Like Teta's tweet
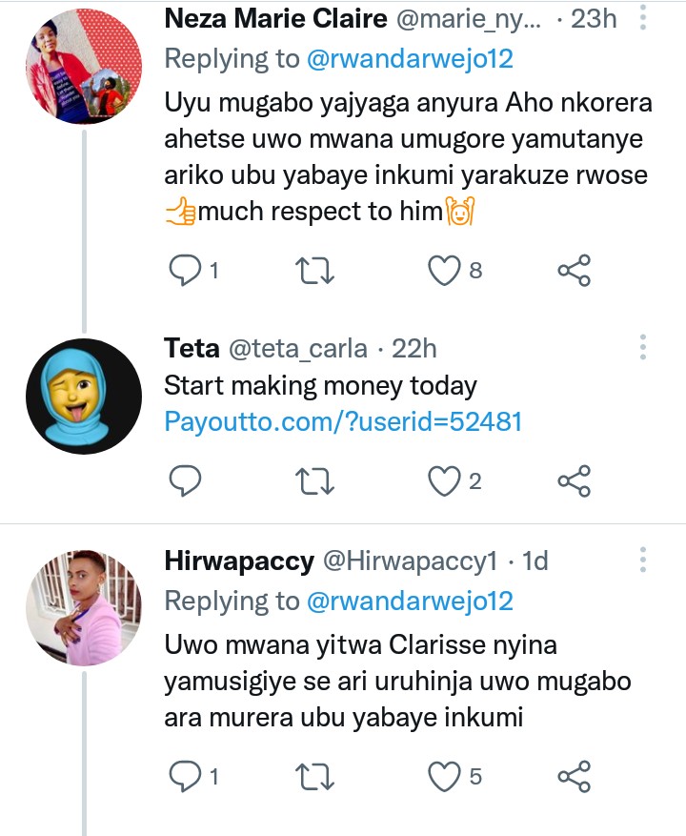 [x=443, y=481]
